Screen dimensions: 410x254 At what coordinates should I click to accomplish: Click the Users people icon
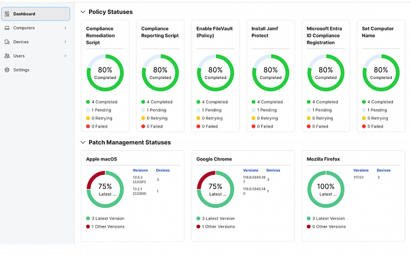(7, 56)
